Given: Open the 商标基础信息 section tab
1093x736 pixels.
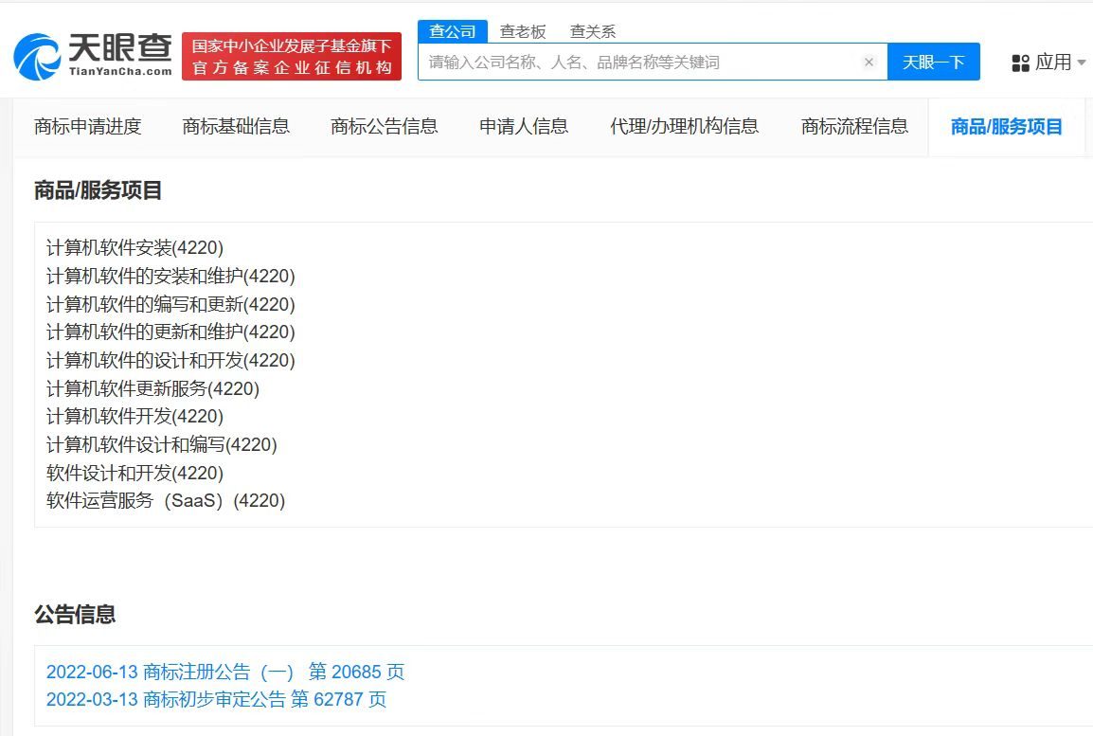Looking at the screenshot, I should [x=238, y=126].
